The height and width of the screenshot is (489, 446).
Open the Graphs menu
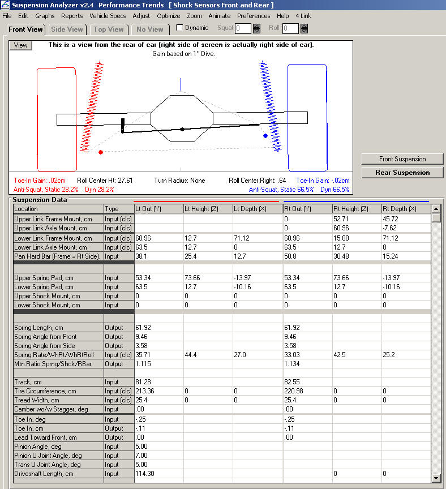click(45, 16)
